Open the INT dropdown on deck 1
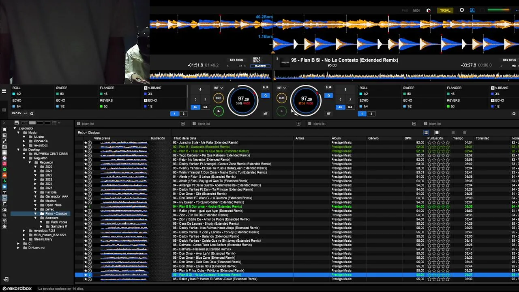 click(x=219, y=88)
